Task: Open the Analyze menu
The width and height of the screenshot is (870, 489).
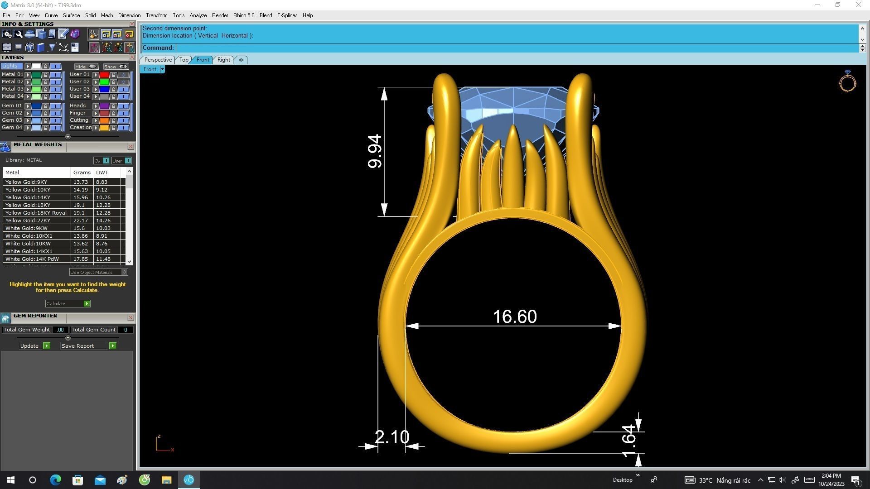Action: coord(198,15)
